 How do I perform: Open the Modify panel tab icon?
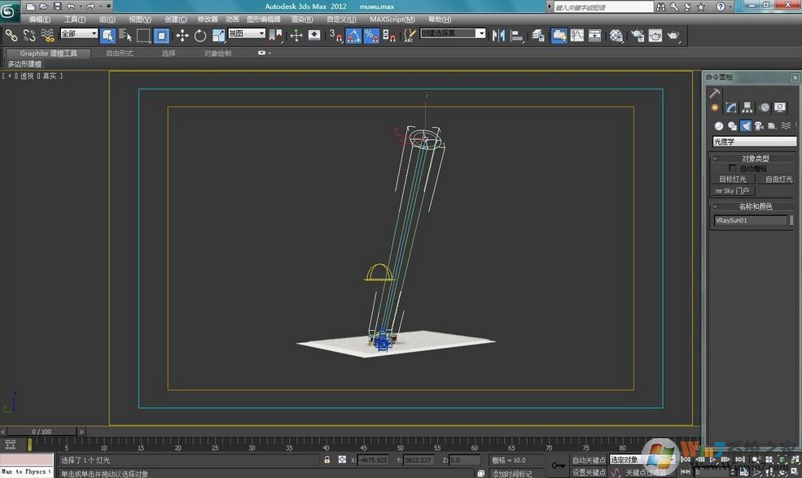(731, 107)
